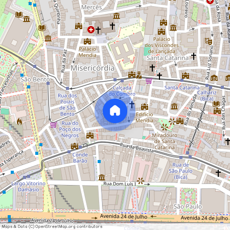230x230 pixels.
Task: Click the museum icon above Rua Dom Luís I
Action: click(102, 177)
